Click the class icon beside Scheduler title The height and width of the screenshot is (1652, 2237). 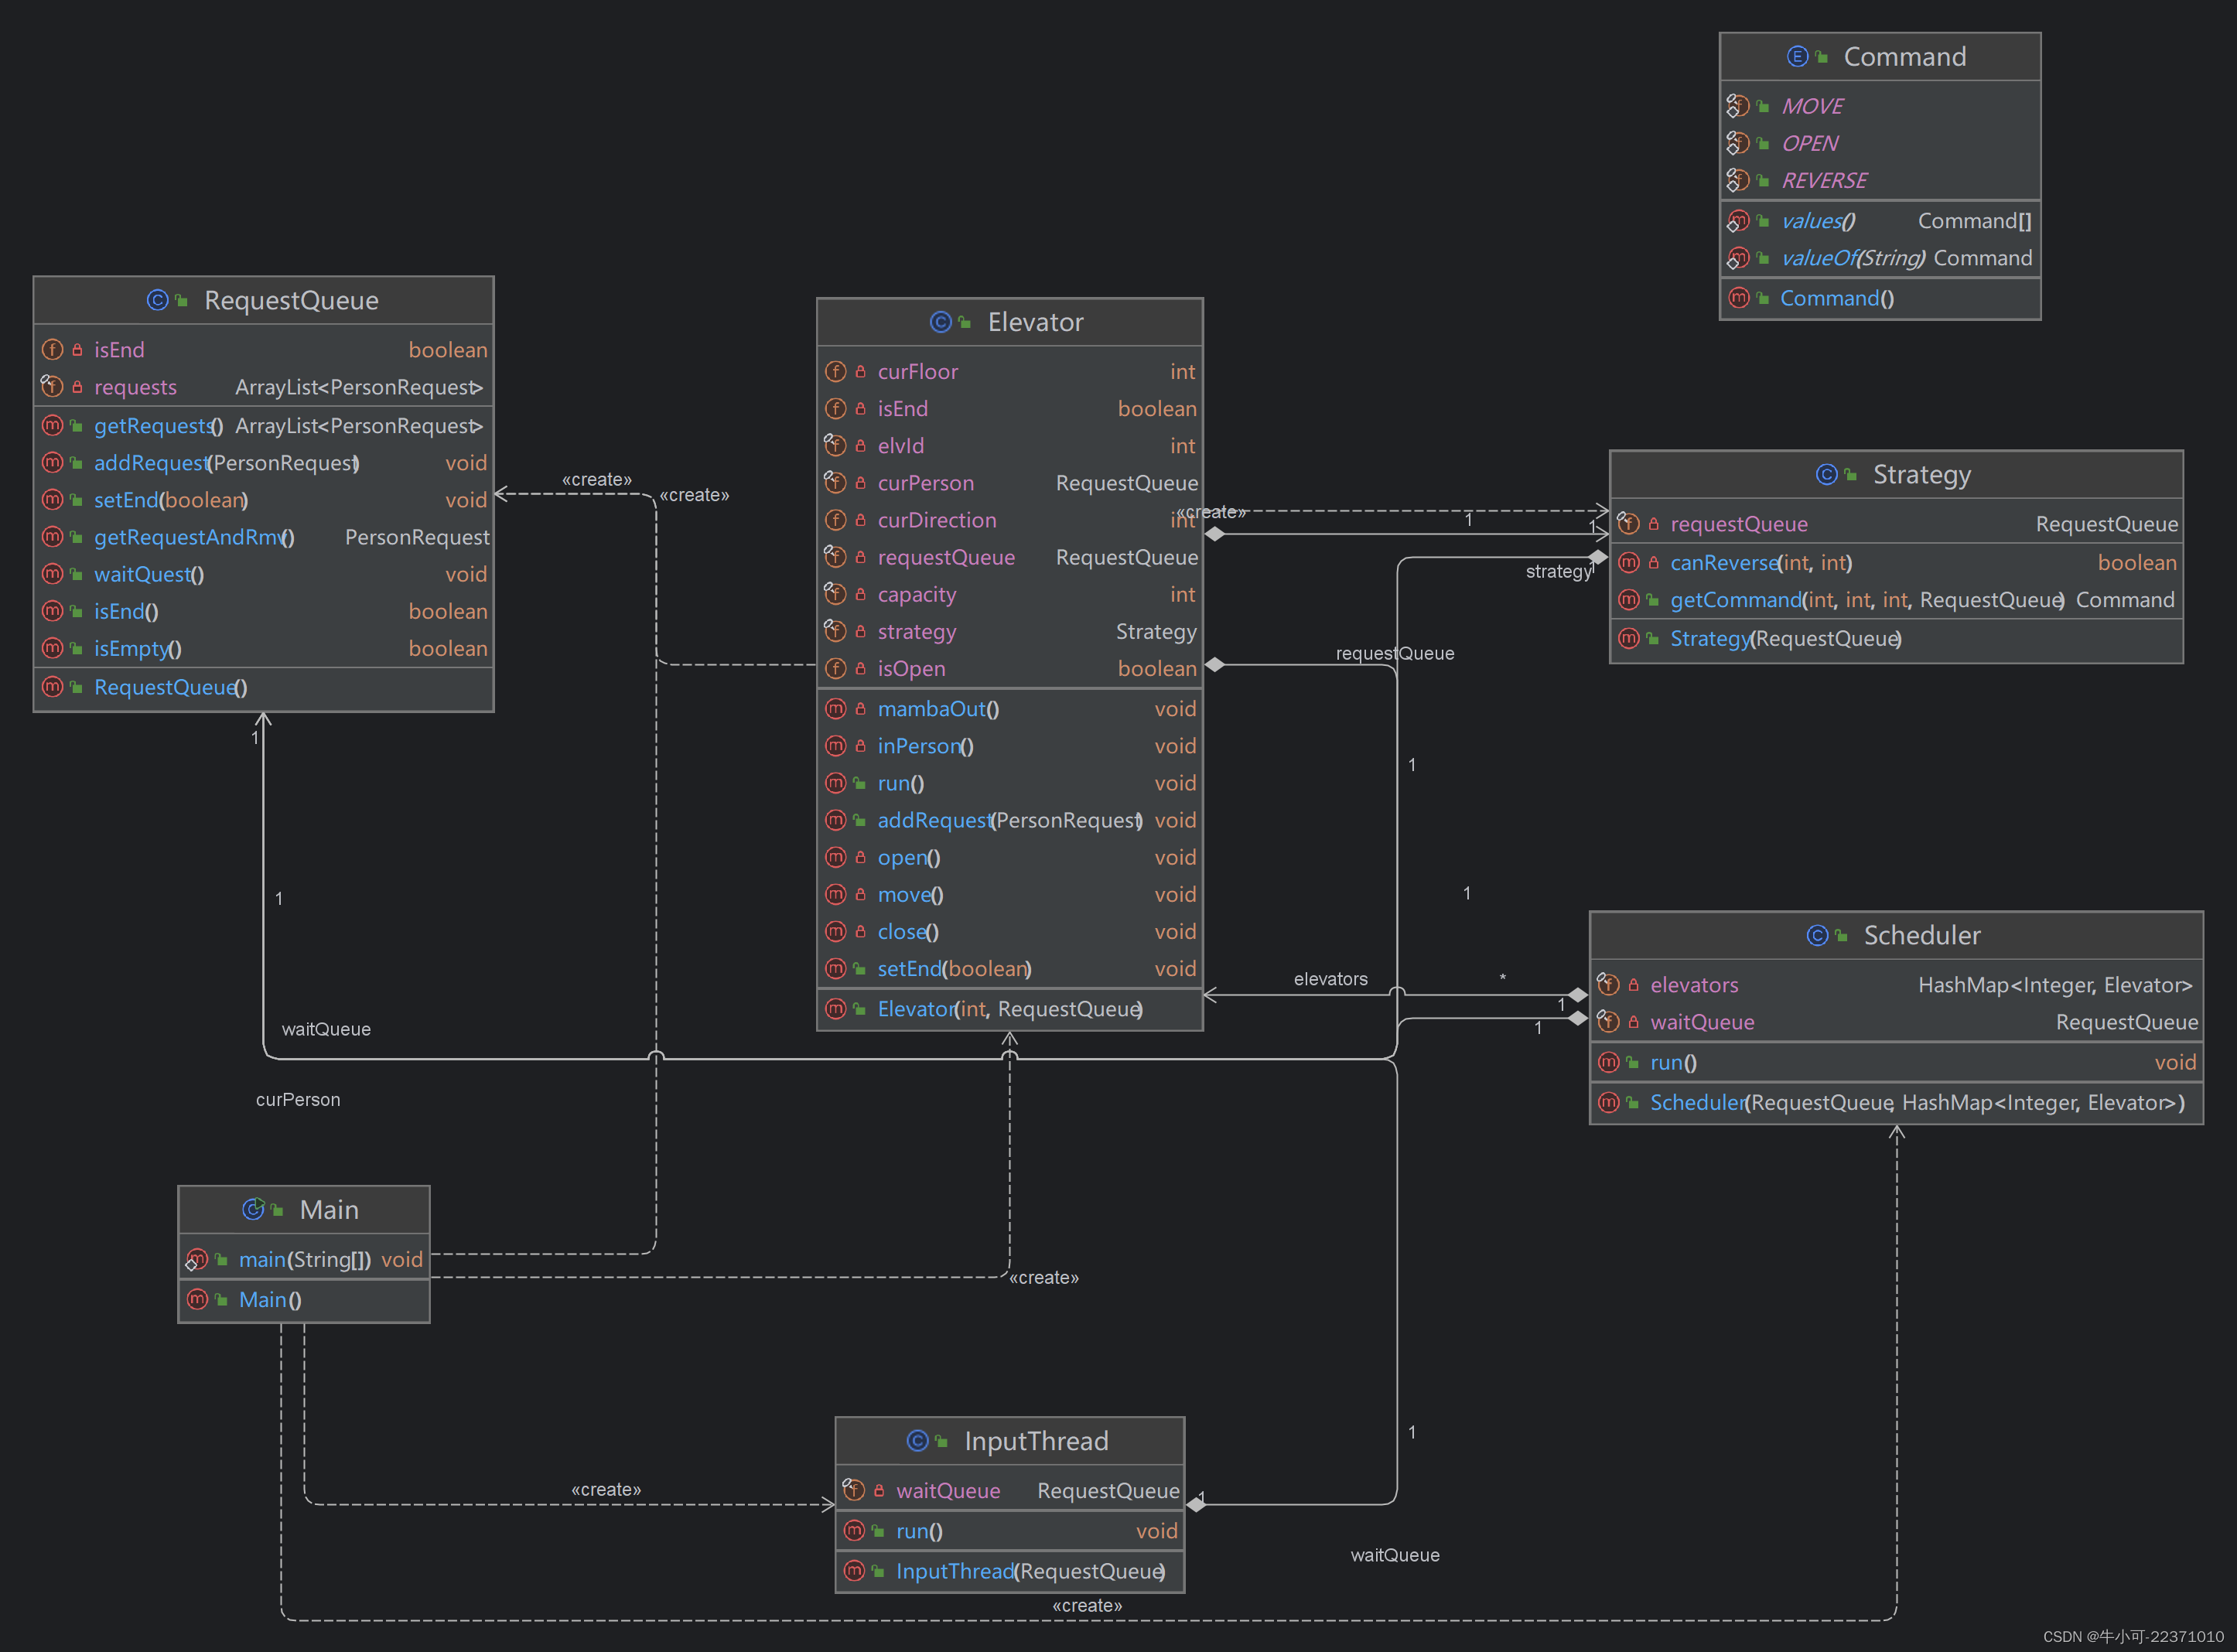pos(1817,935)
